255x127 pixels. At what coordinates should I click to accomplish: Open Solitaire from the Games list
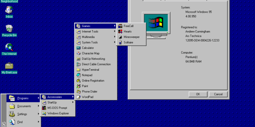point(131,42)
